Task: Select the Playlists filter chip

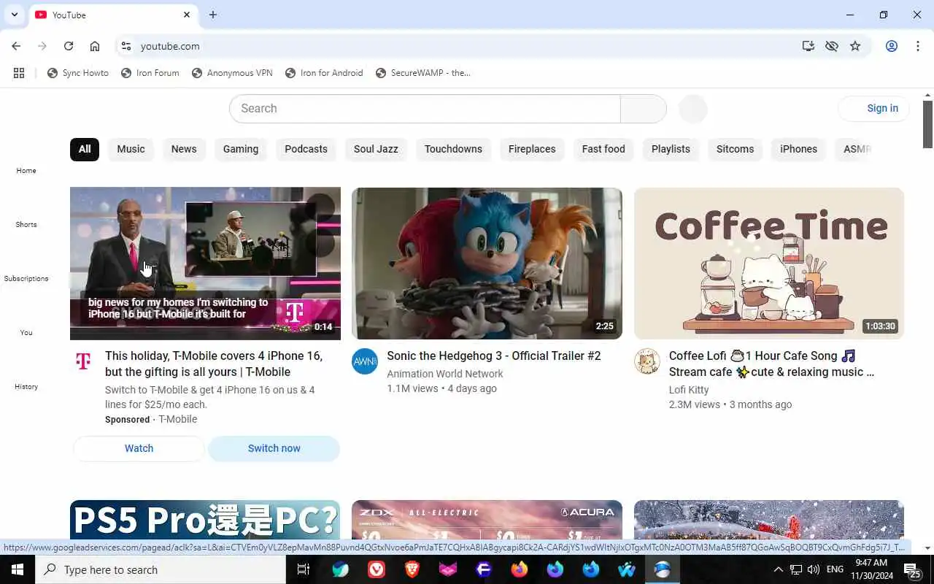Action: (671, 149)
